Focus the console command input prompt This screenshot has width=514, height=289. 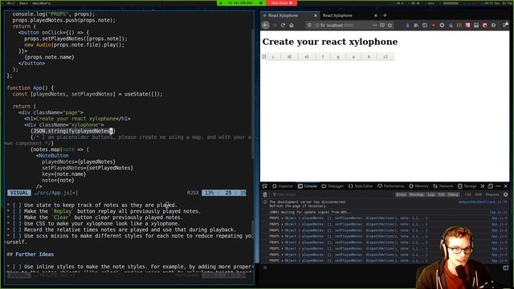pos(382,267)
